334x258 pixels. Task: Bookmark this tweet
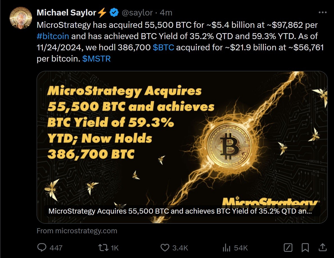pyautogui.click(x=305, y=248)
